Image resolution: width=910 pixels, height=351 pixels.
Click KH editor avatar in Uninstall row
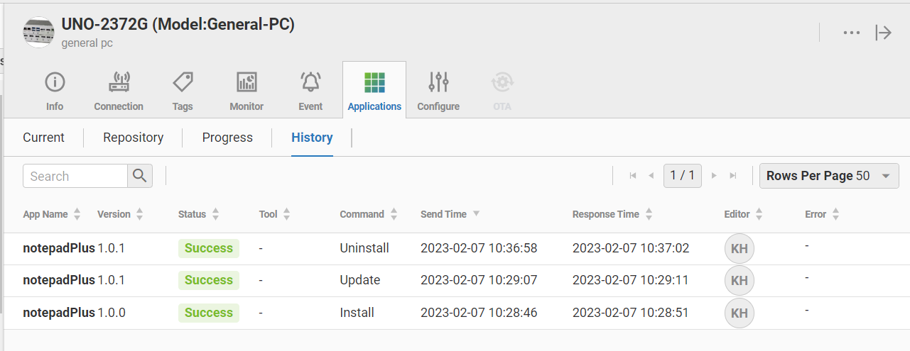pyautogui.click(x=739, y=248)
